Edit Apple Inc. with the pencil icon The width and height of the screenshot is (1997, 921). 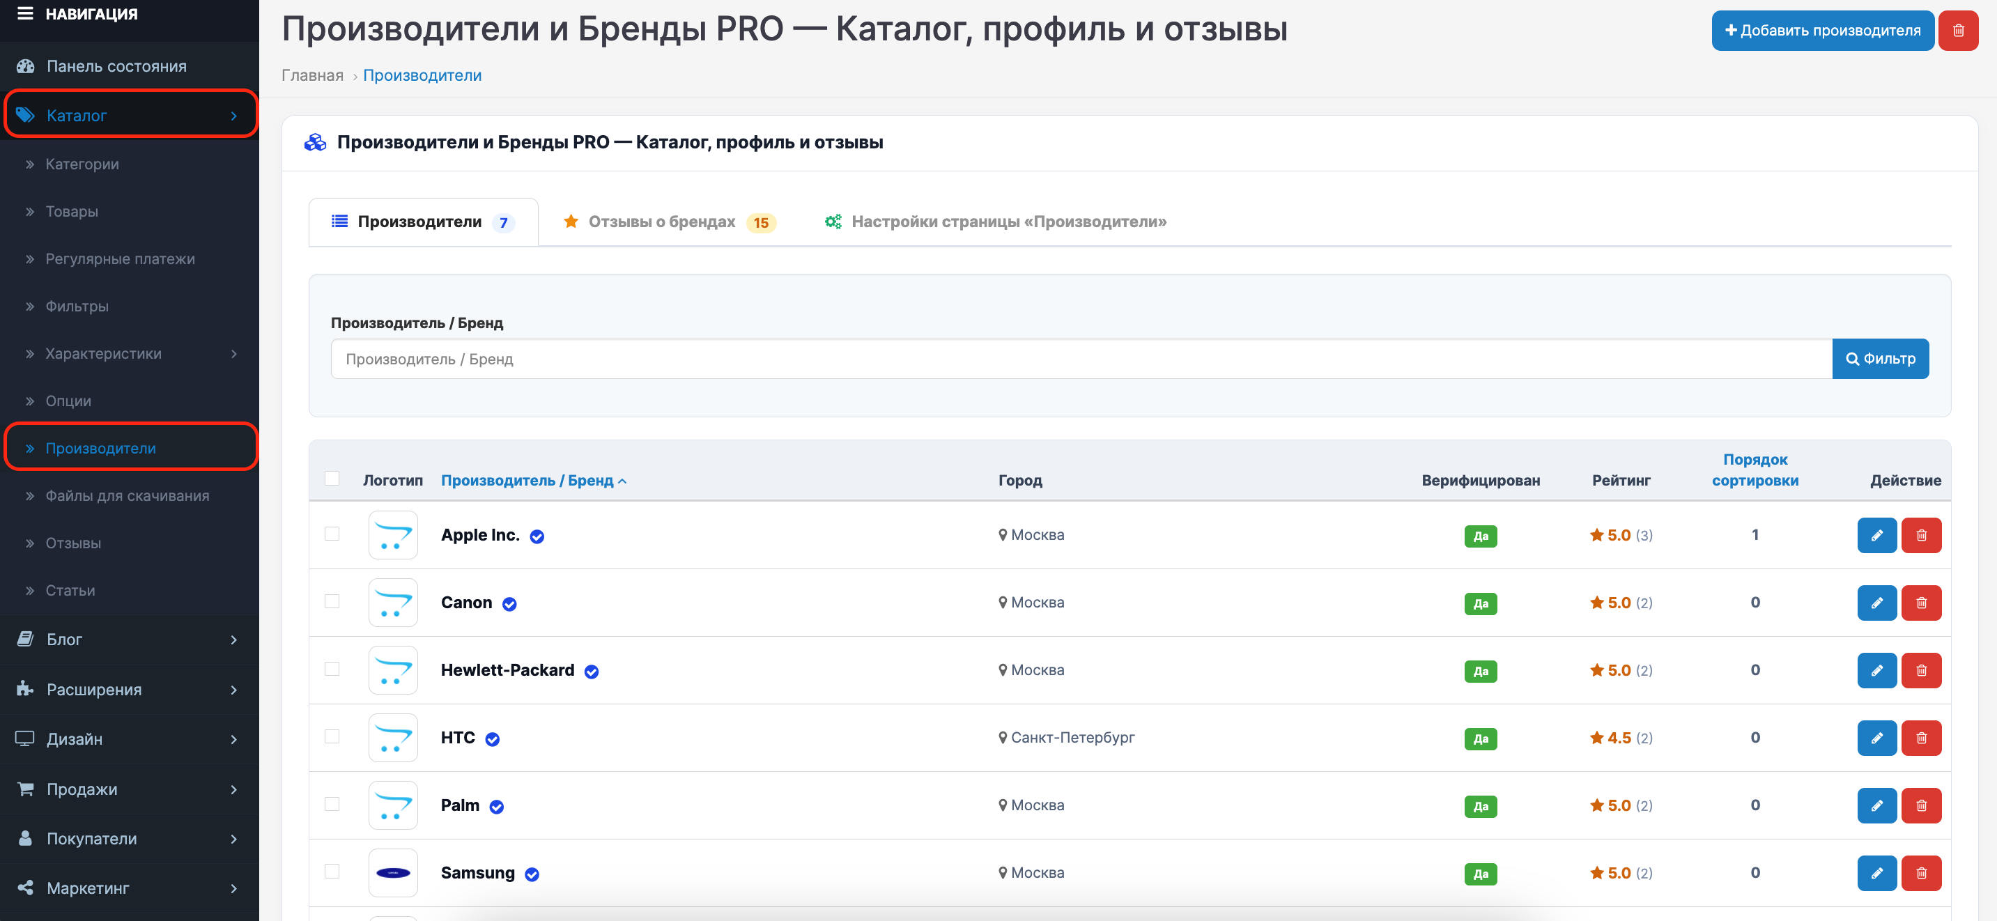1876,535
